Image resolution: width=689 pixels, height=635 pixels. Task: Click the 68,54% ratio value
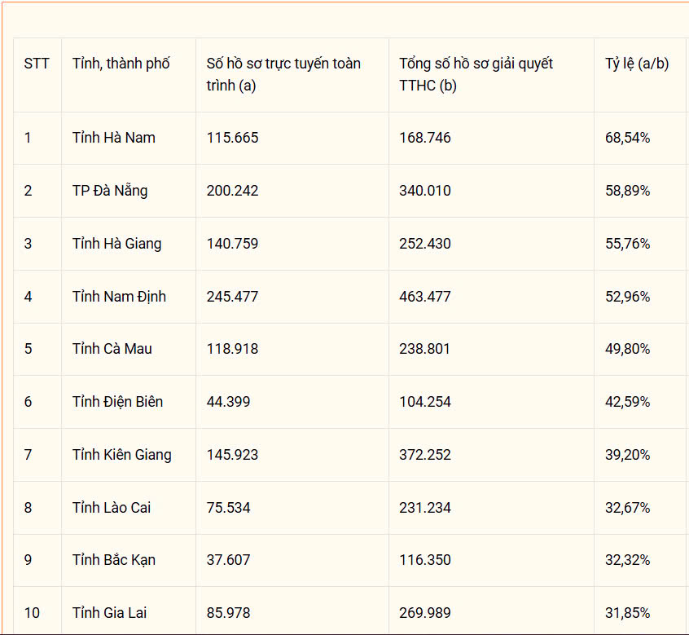coord(627,138)
